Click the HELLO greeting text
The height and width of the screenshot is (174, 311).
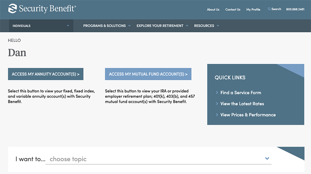tap(14, 40)
